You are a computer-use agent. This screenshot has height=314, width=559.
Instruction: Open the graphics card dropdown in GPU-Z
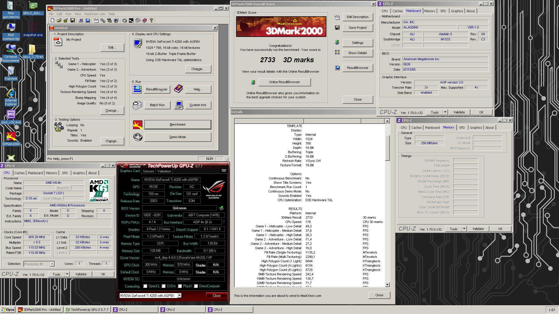tap(179, 296)
